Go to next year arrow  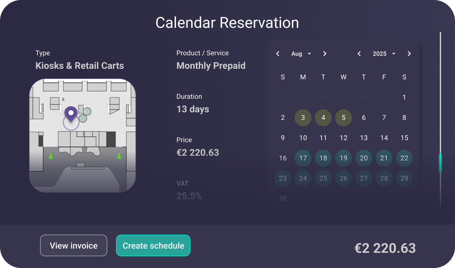409,54
